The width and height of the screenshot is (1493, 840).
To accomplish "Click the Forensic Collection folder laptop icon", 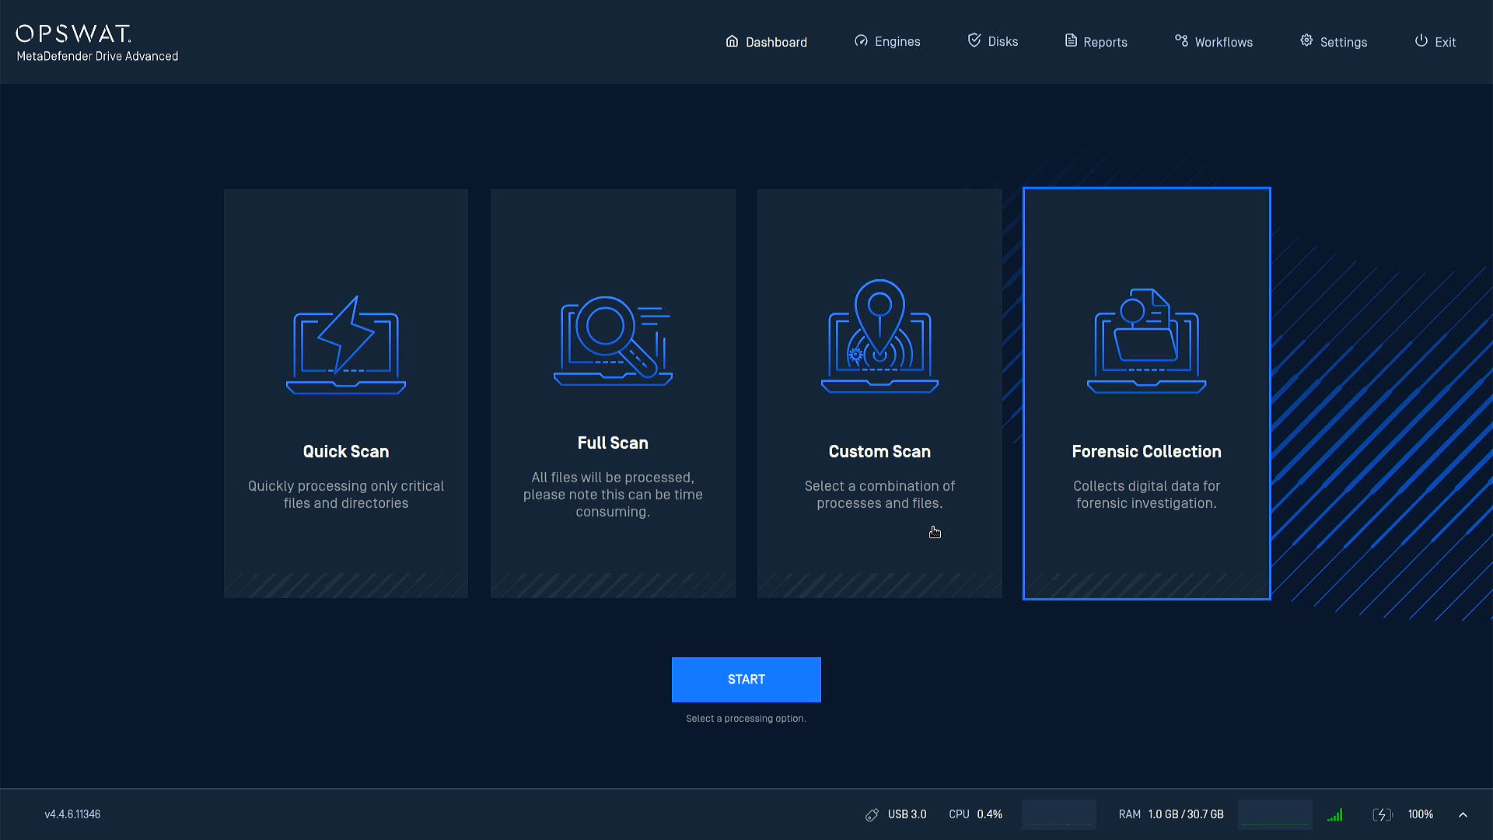I will (x=1146, y=341).
